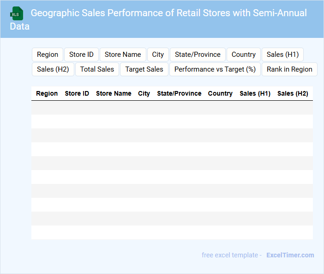The height and width of the screenshot is (274, 324).
Task: Click the Store Name column header in table
Action: (114, 93)
